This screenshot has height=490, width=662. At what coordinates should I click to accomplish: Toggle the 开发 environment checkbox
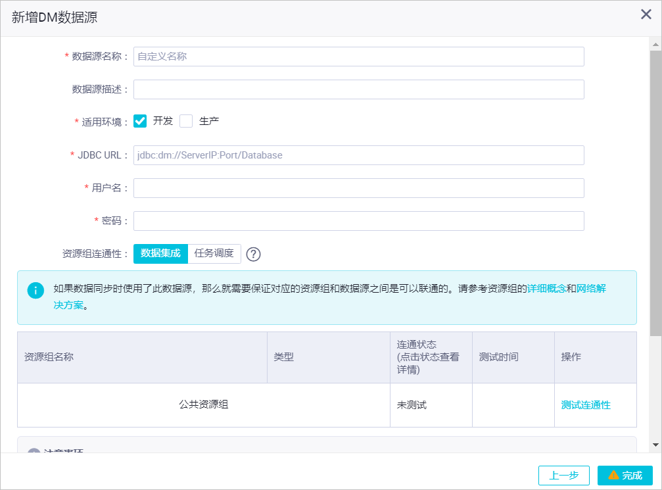click(x=140, y=121)
